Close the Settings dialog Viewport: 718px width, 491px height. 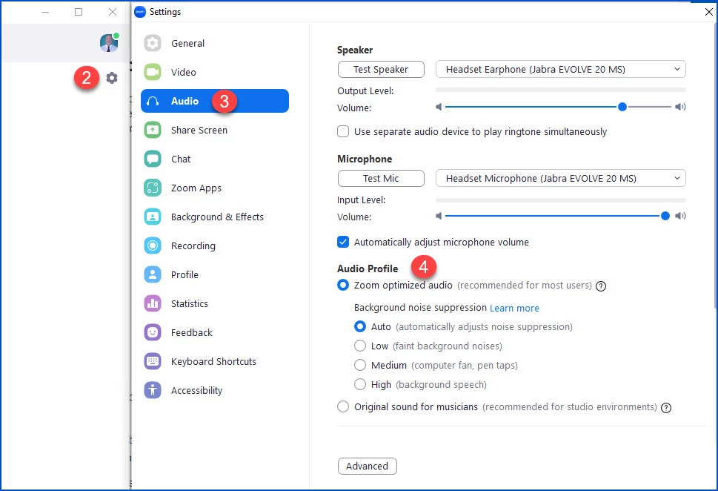pos(709,12)
